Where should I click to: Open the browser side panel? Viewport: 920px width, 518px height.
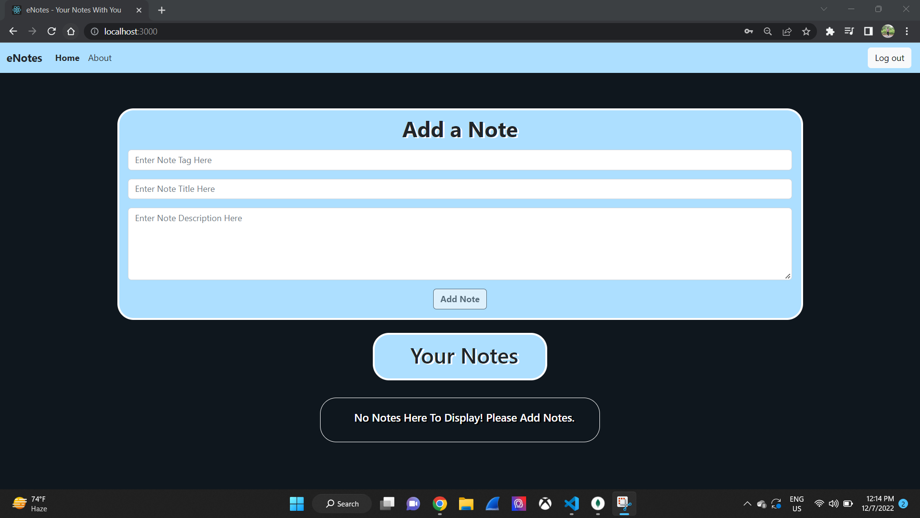coord(869,31)
